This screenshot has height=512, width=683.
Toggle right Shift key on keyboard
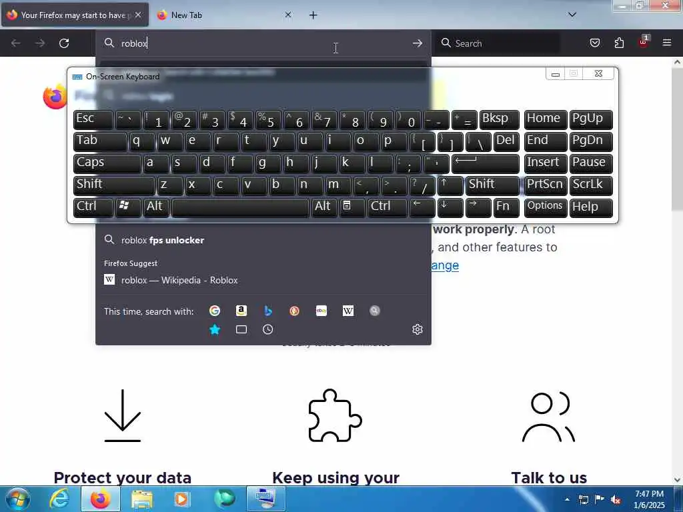(x=492, y=186)
